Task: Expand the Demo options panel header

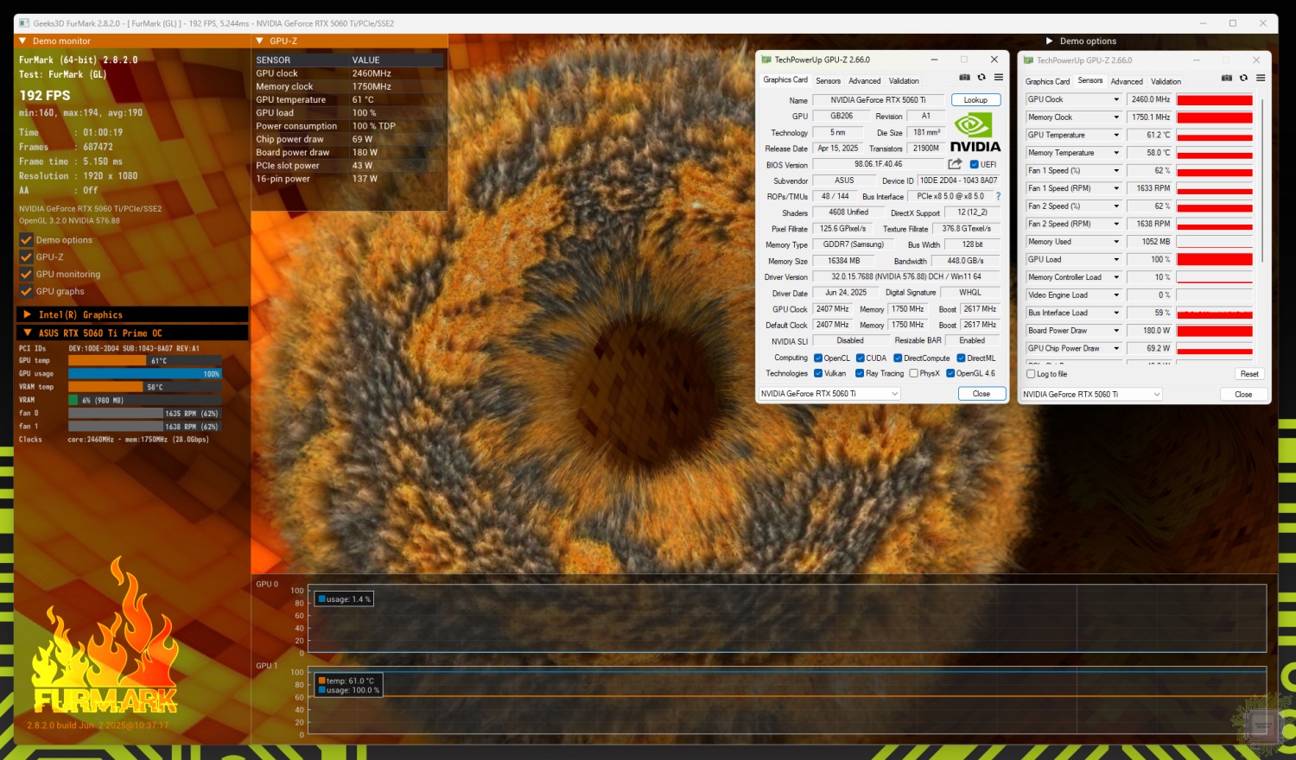Action: pos(1050,41)
